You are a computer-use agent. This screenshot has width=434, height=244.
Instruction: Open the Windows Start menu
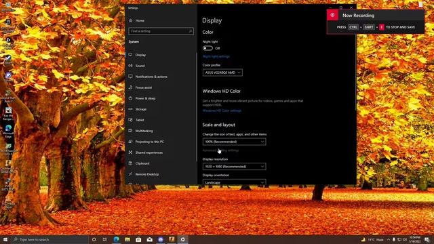coord(5,239)
